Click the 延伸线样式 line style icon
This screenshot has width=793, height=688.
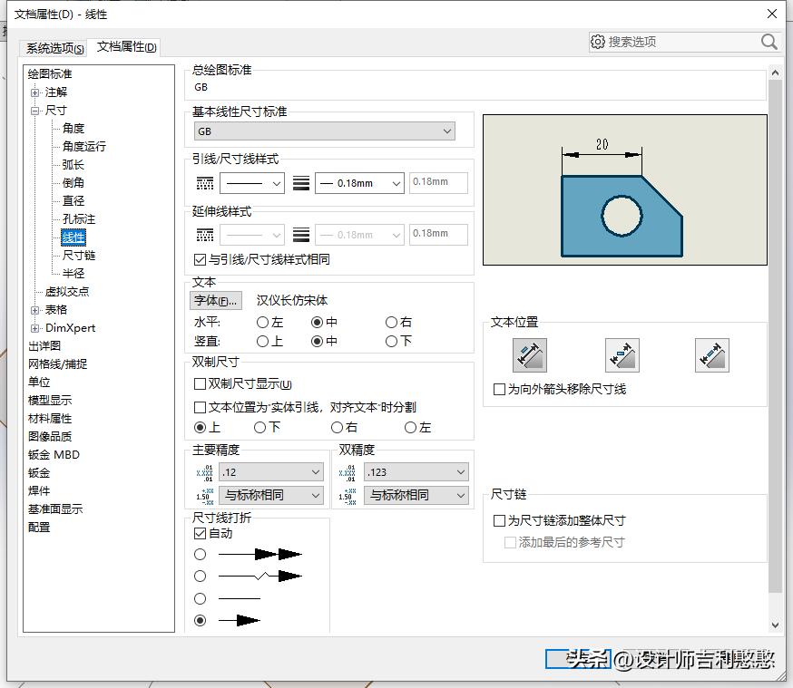click(x=204, y=234)
